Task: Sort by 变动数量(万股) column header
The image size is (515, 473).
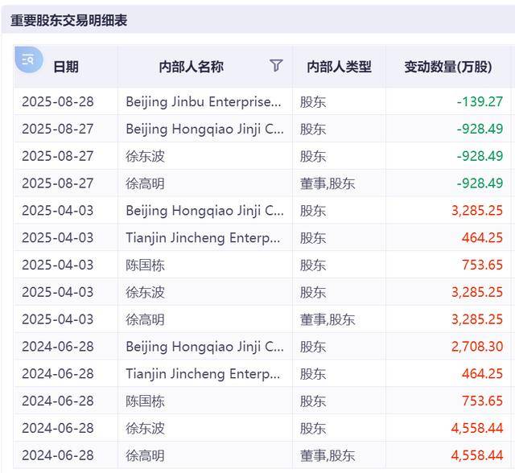Action: 448,67
